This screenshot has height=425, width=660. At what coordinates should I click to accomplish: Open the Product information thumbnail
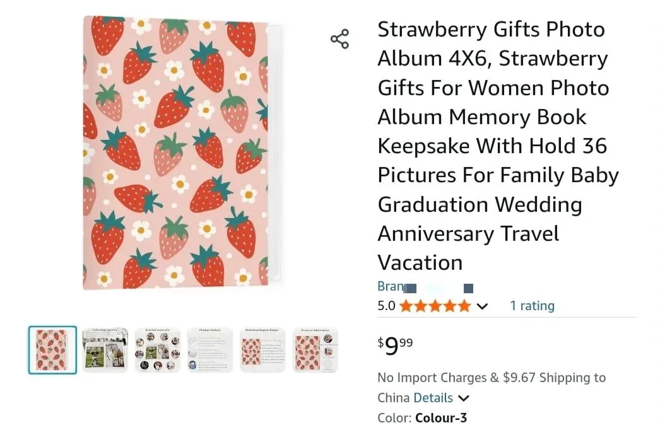pos(315,350)
